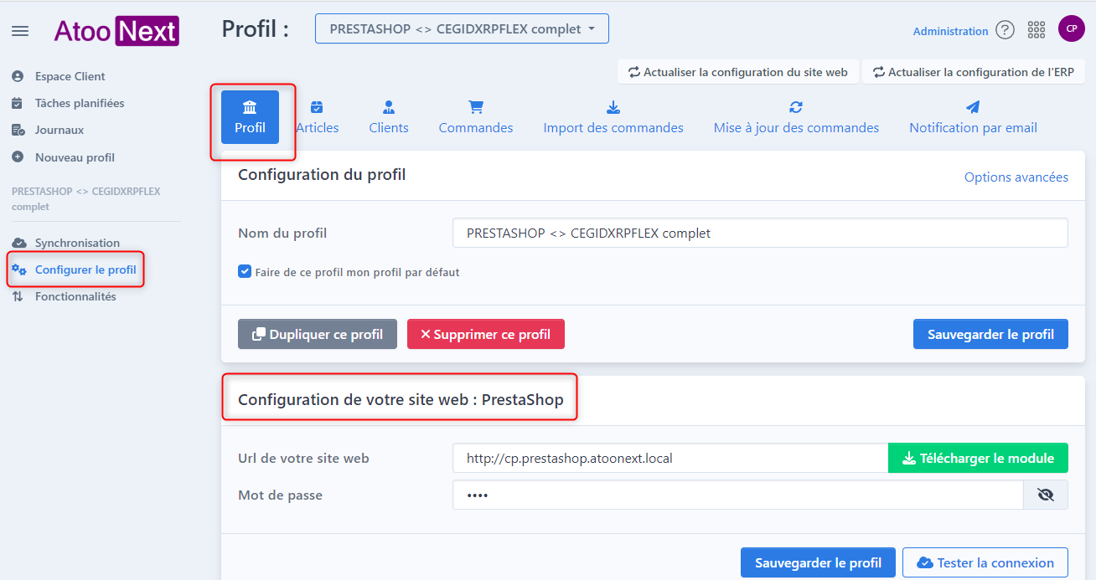
Task: Click the Articles tab icon
Action: point(317,107)
